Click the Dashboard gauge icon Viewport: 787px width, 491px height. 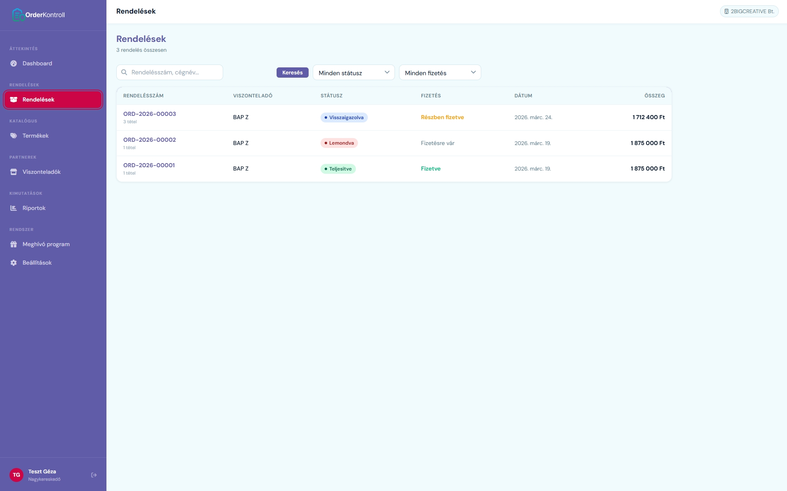[14, 63]
